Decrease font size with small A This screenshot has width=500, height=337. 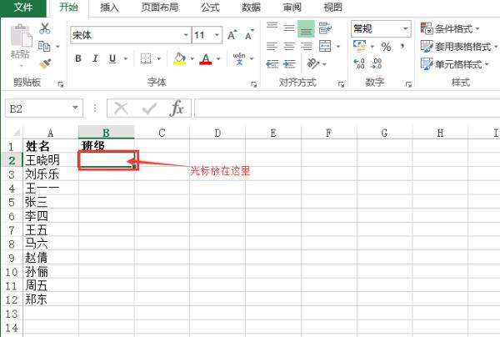pyautogui.click(x=249, y=35)
